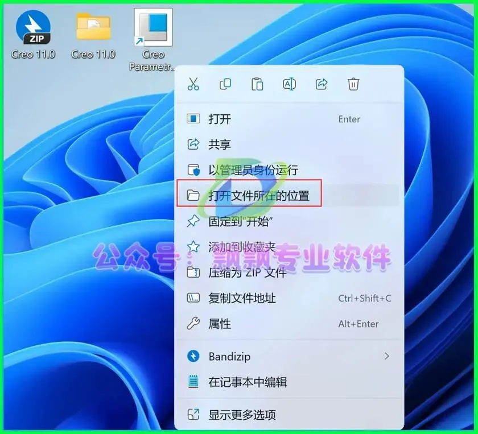This screenshot has height=434, width=478.
Task: Choose 显示更多选项
Action: tap(289, 415)
